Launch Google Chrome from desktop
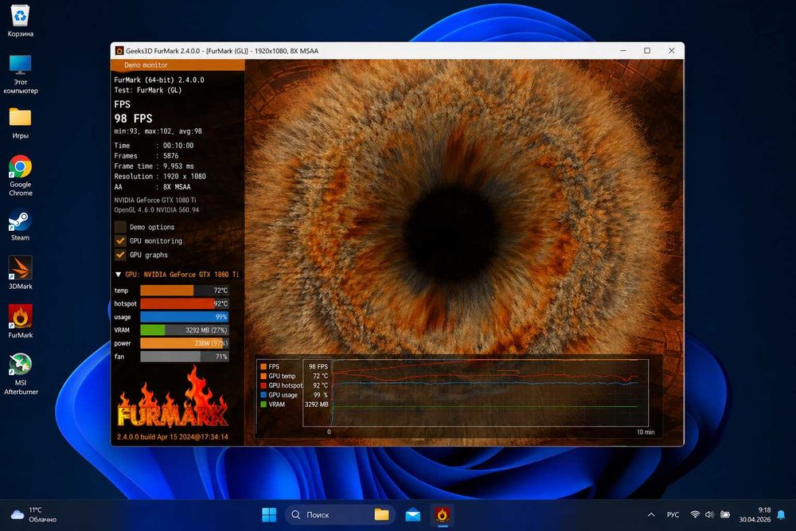Viewport: 796px width, 531px height. coord(21,176)
